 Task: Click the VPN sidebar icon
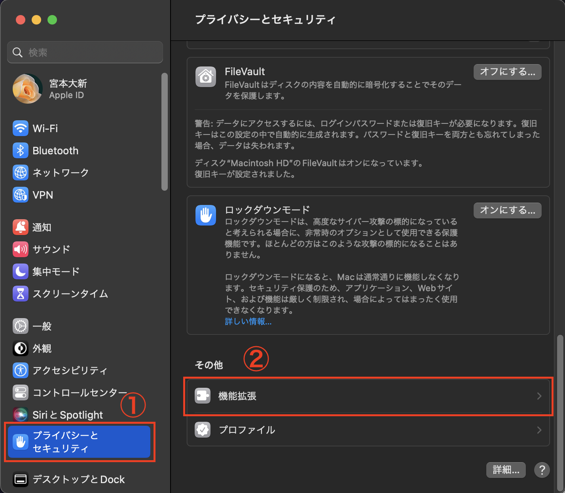(20, 195)
